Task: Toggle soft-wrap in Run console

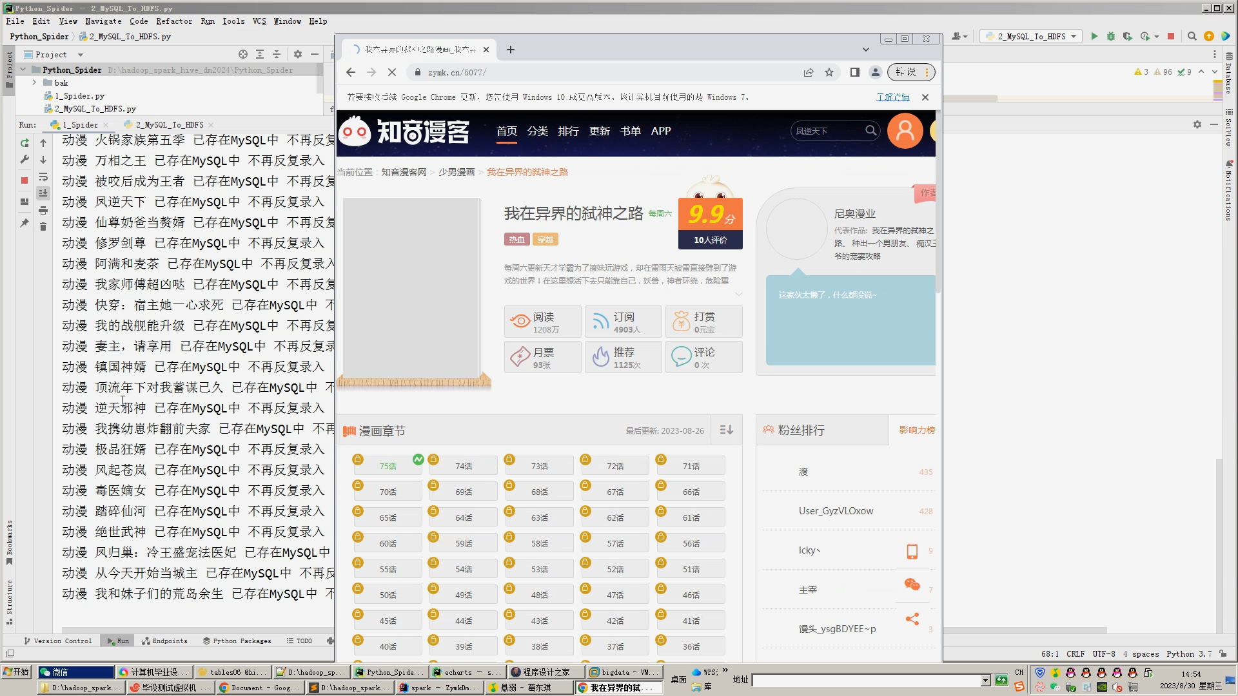Action: [43, 177]
